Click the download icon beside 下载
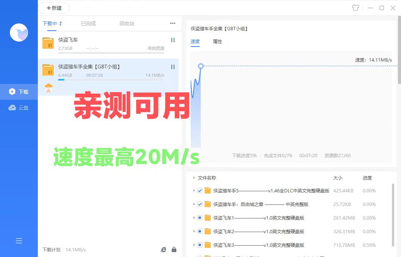This screenshot has height=257, width=401. [12, 91]
